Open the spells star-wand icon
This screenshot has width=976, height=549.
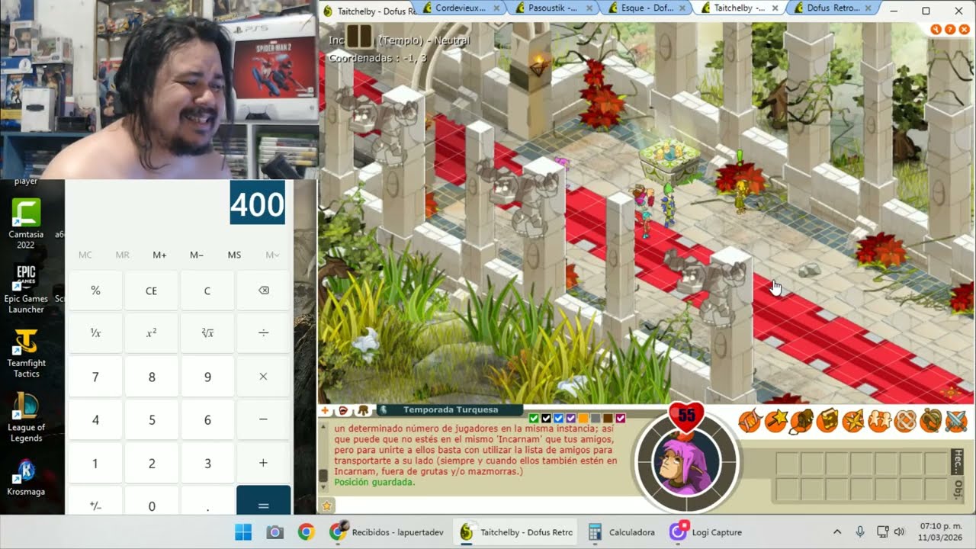click(776, 421)
